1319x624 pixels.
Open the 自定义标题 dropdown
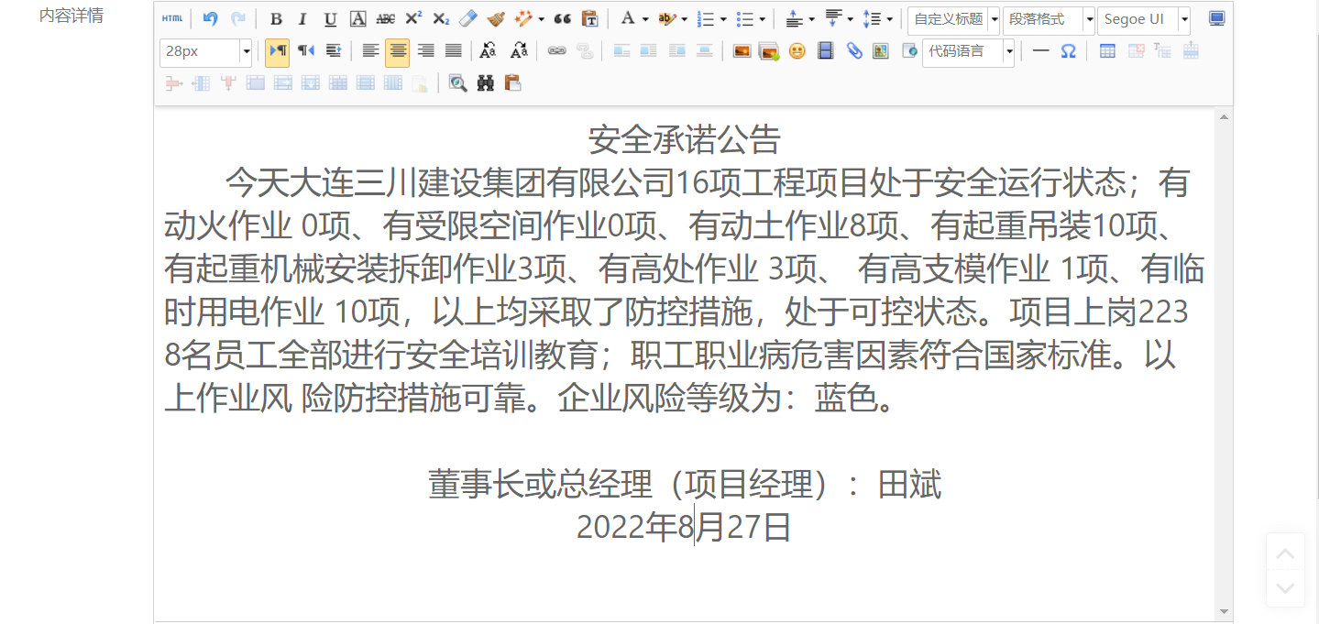click(x=953, y=19)
